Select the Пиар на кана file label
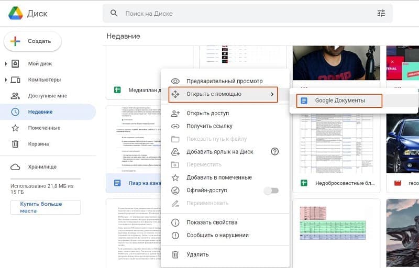The width and height of the screenshot is (419, 268). 145,183
